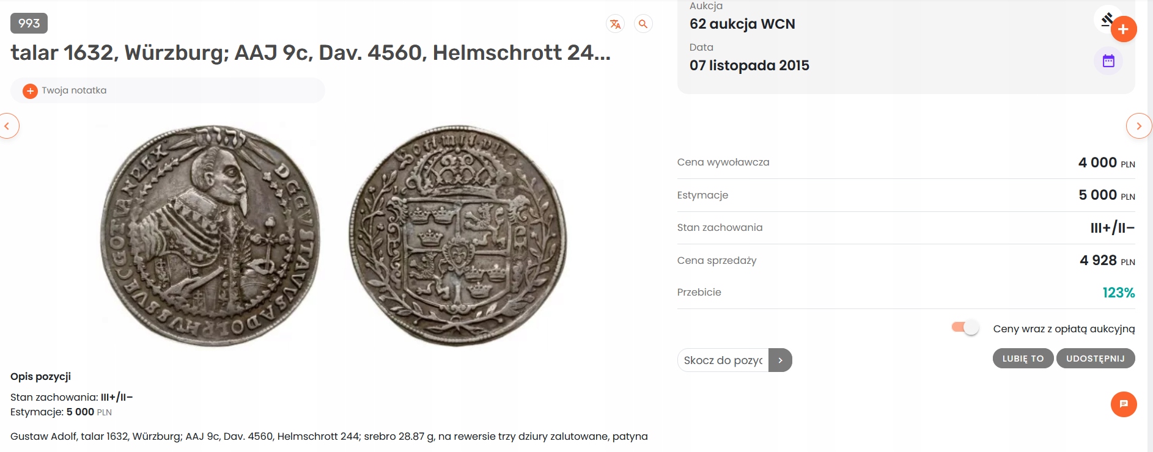
Task: Open the magnifier search icon
Action: coord(643,24)
